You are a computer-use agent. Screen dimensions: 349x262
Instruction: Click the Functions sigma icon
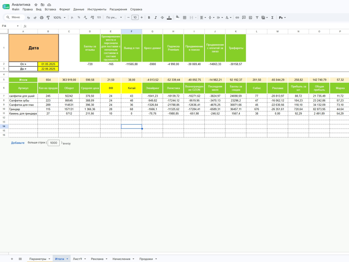point(272,17)
